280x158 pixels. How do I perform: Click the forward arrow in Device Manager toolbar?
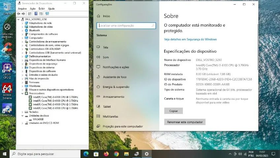[x=23, y=14]
